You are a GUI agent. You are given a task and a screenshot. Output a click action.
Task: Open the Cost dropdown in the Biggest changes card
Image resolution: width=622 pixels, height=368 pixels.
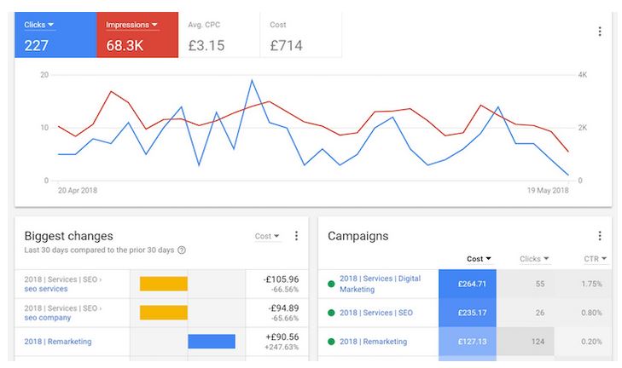[x=267, y=236]
